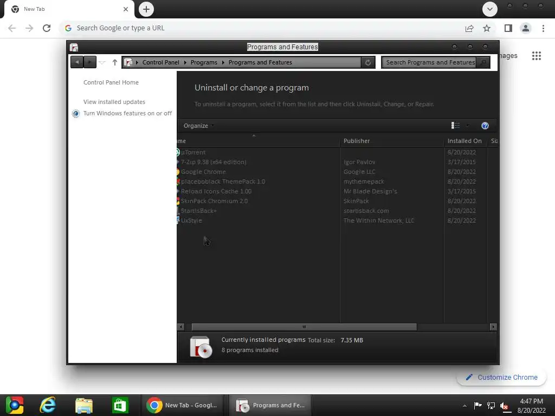
Task: Select the µTorrent program
Action: pos(193,152)
